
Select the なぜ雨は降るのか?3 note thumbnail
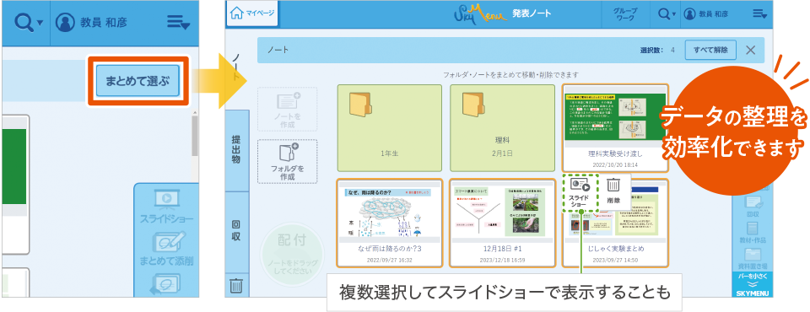390,223
